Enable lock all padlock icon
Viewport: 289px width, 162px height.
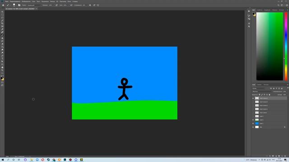click(x=270, y=94)
